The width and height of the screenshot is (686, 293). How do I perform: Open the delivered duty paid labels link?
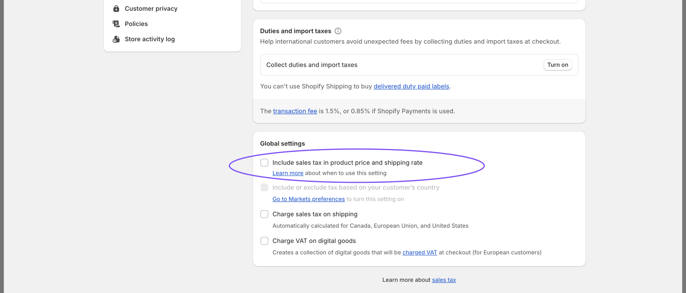(x=411, y=86)
